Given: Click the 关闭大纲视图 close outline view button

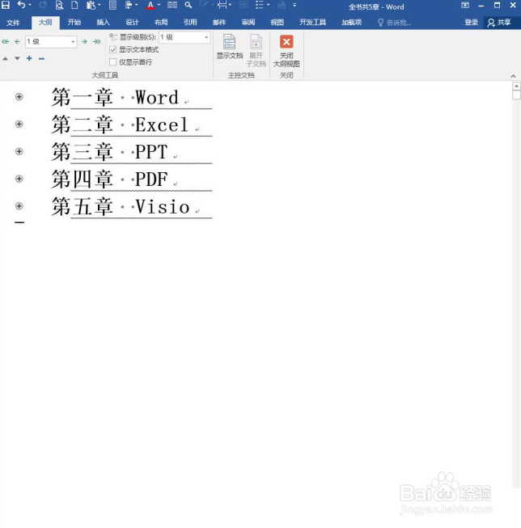Looking at the screenshot, I should (x=286, y=51).
